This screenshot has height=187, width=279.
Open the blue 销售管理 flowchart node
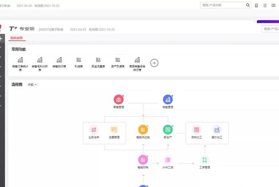pyautogui.click(x=168, y=99)
